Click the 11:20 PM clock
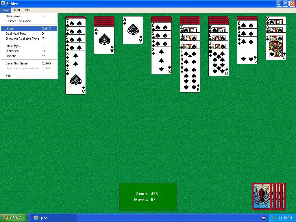The image size is (296, 222). point(285,218)
